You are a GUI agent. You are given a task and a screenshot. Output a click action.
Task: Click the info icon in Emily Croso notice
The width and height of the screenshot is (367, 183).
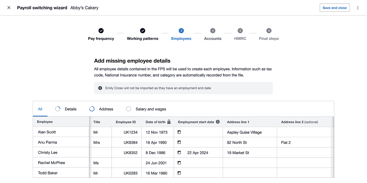pyautogui.click(x=100, y=88)
